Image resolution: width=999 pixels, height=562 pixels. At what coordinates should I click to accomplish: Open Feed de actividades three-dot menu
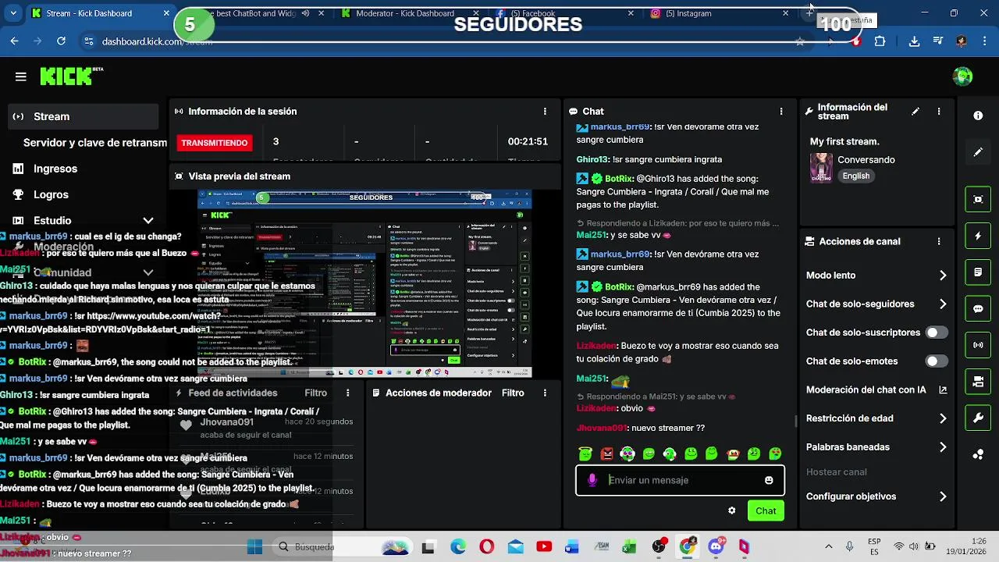(348, 393)
